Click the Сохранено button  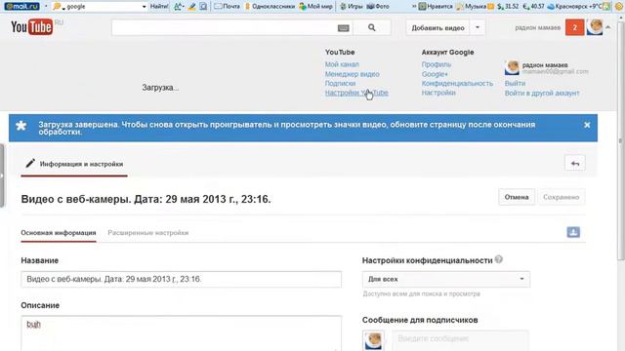coord(561,197)
